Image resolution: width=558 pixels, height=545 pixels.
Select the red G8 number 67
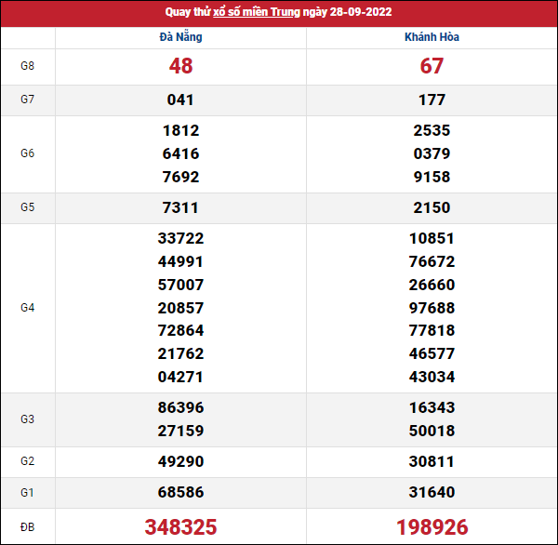(x=432, y=66)
